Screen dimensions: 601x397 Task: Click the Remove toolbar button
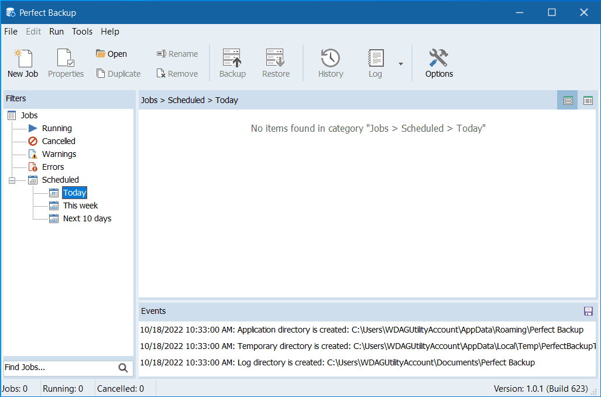(x=177, y=74)
